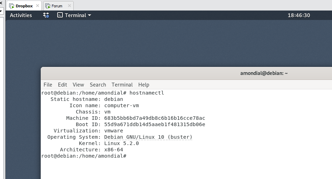Close the Forum VM tab
Viewport: 332px width, 179px height.
coord(69,6)
